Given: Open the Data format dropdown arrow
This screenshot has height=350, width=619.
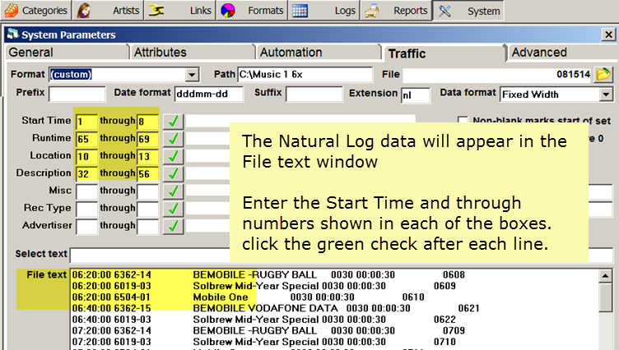Looking at the screenshot, I should 606,94.
